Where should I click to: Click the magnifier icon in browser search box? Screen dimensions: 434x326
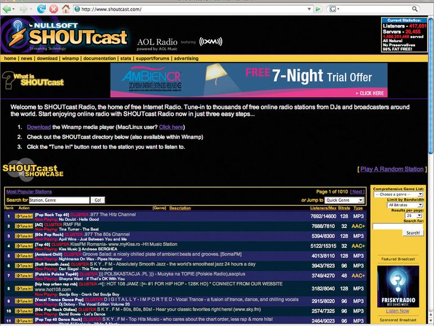pos(415,9)
